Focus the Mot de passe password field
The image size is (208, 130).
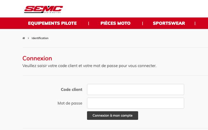pos(135,103)
